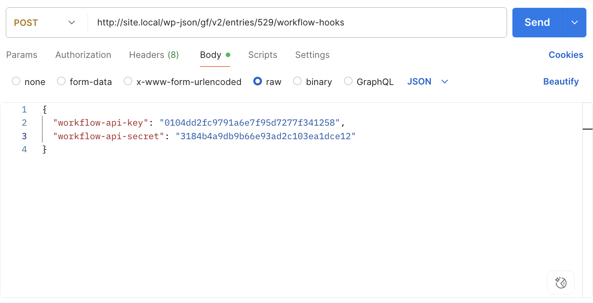Choose GraphQL body type
This screenshot has width=593, height=303.
pos(348,81)
